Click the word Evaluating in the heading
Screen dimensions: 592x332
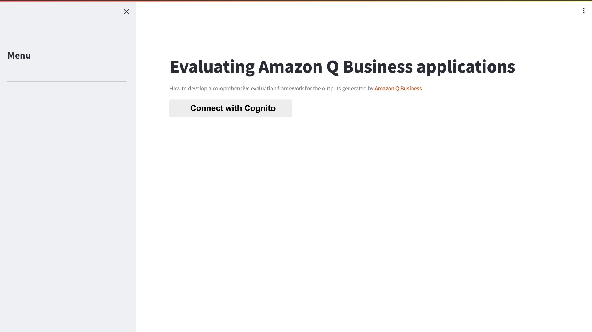pyautogui.click(x=212, y=67)
